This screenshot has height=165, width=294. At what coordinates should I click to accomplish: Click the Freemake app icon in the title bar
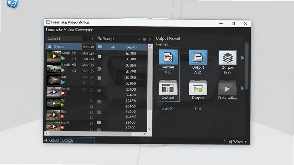(48, 22)
